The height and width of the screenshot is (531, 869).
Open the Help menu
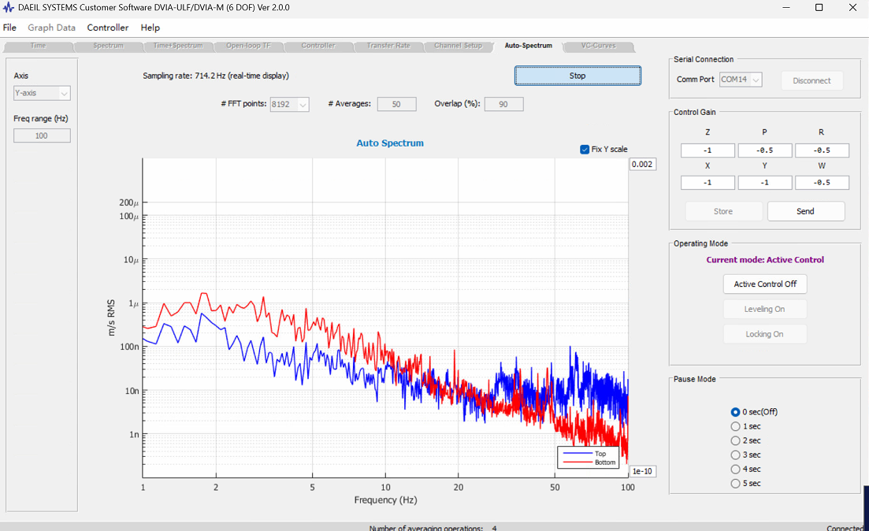[x=150, y=28]
